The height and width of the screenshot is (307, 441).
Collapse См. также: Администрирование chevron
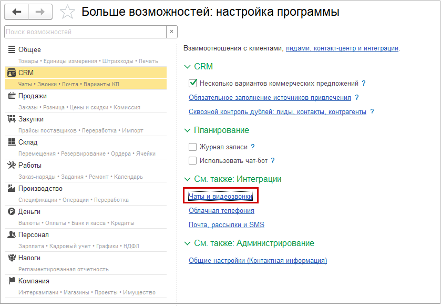tap(187, 243)
